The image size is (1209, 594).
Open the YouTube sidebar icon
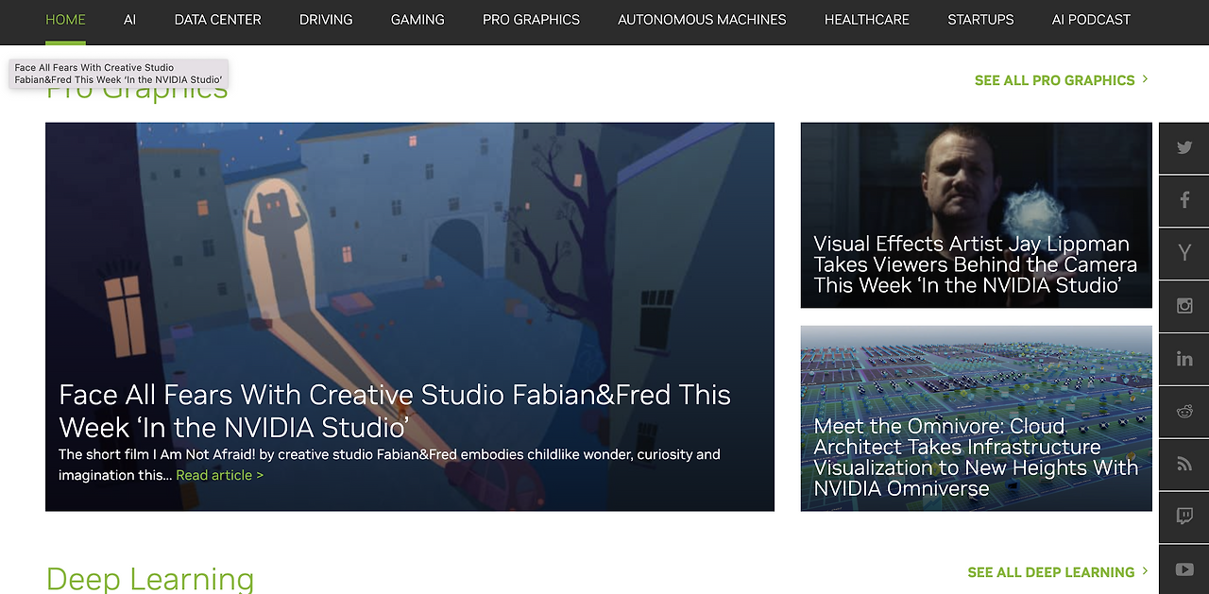tap(1184, 569)
